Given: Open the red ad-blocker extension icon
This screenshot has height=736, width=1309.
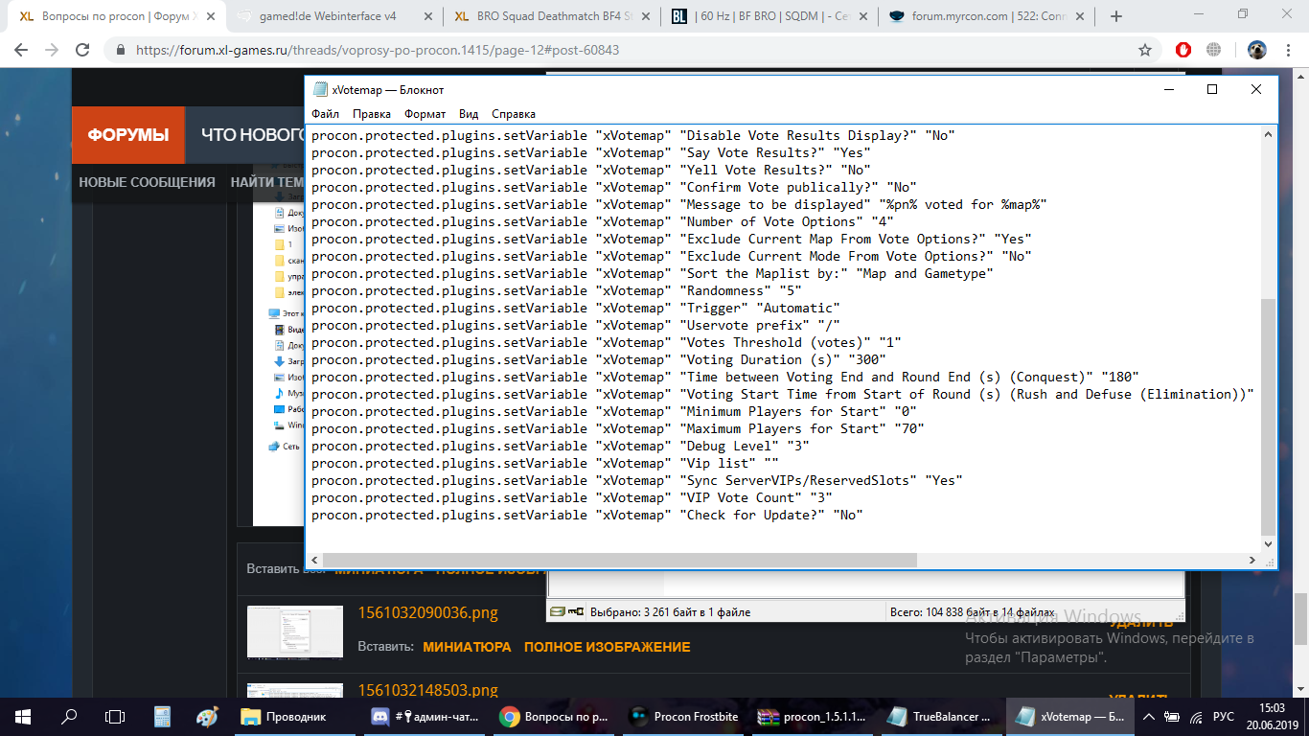Looking at the screenshot, I should pos(1183,50).
